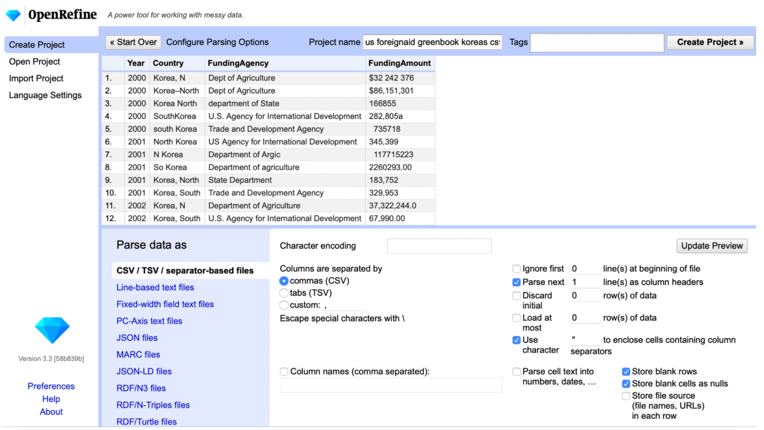The image size is (764, 430).
Task: Click the OpenRefine diamond logo
Action: (13, 14)
